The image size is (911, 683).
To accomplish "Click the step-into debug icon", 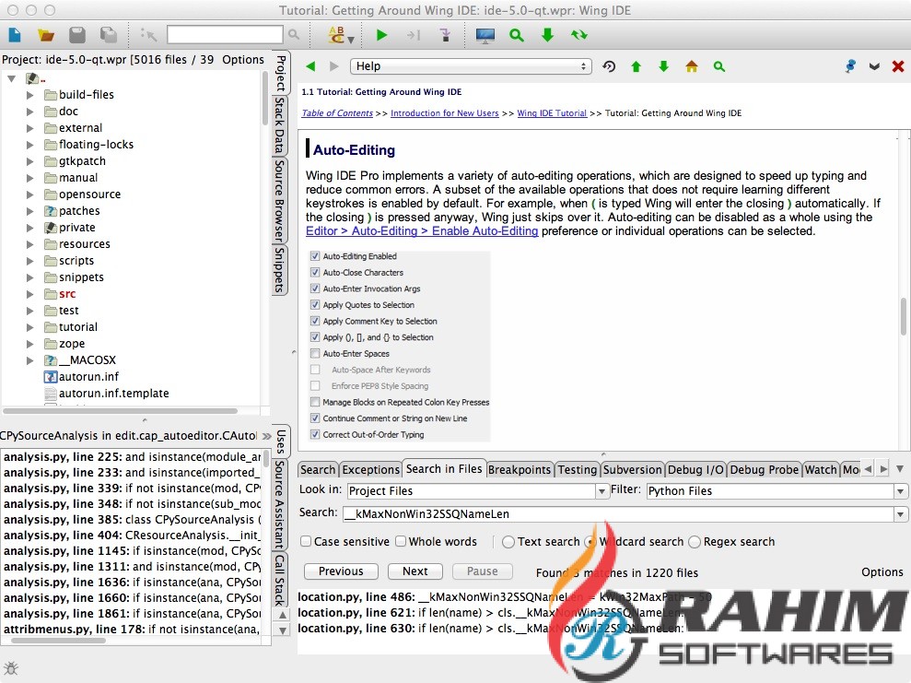I will 413,35.
